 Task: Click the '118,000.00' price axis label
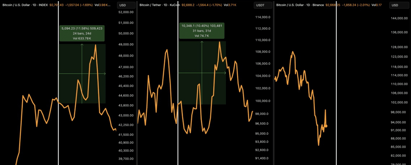[x=399, y=67]
